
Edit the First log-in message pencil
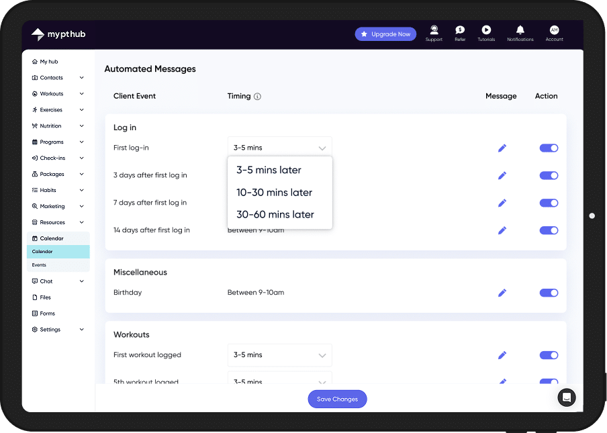[x=502, y=148]
